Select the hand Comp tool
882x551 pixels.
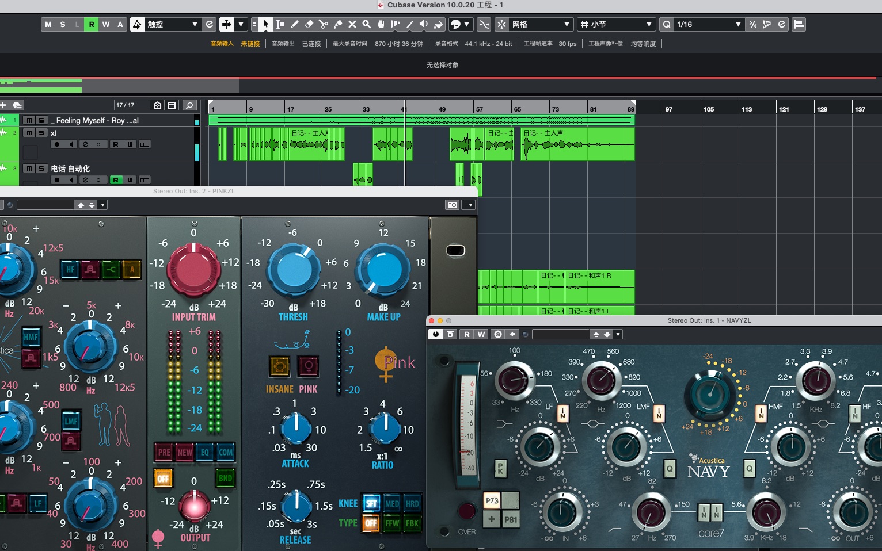tap(381, 24)
